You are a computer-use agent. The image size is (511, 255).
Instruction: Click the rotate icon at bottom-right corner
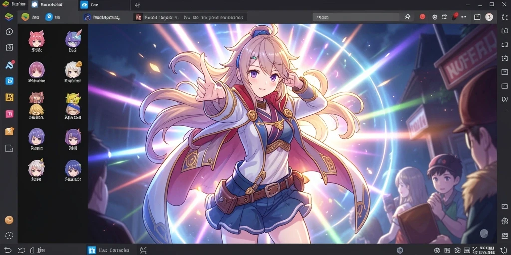503,250
